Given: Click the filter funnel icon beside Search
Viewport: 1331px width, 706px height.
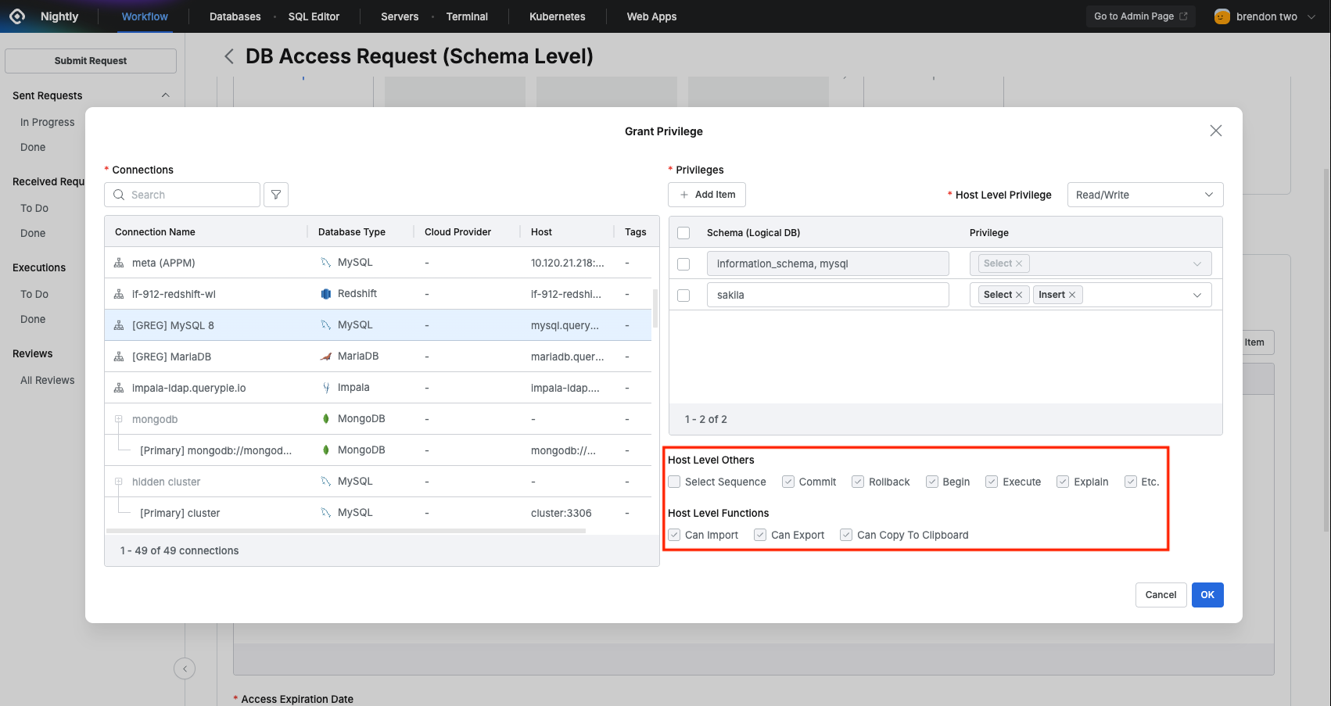Looking at the screenshot, I should pyautogui.click(x=276, y=195).
